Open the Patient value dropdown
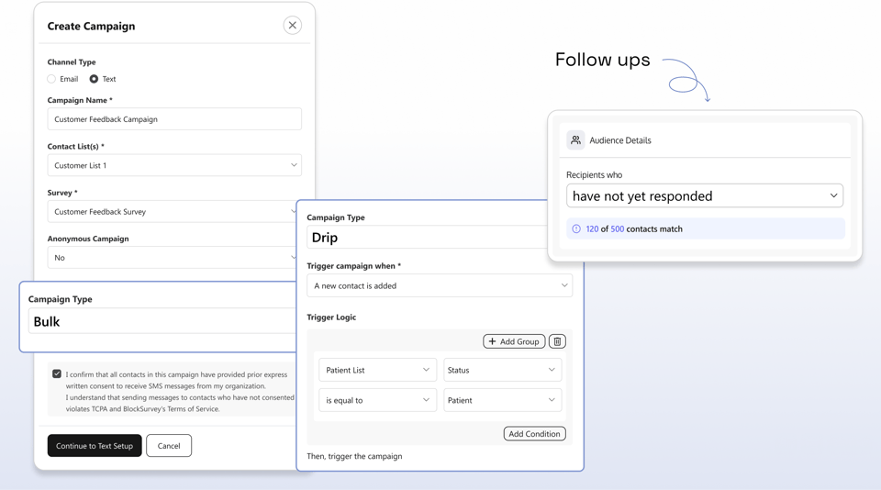This screenshot has height=490, width=881. (x=502, y=400)
